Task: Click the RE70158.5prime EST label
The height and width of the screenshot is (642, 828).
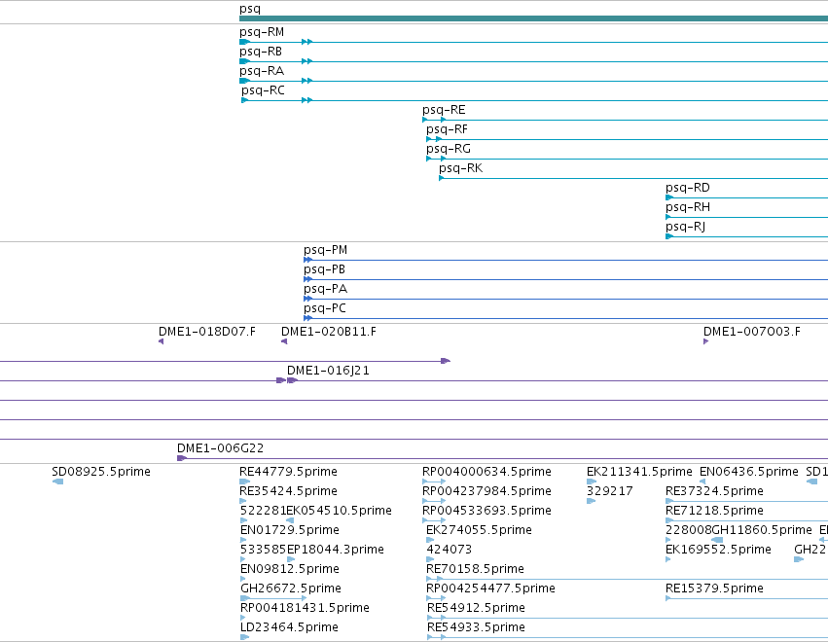Action: (475, 569)
